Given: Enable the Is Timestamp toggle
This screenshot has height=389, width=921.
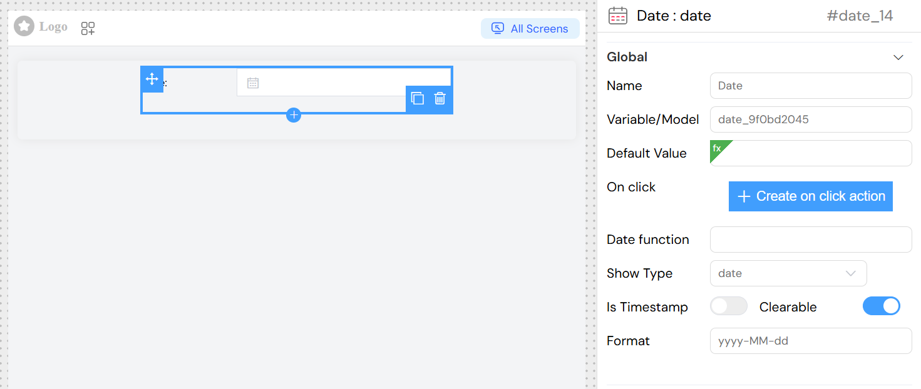Looking at the screenshot, I should [x=729, y=306].
